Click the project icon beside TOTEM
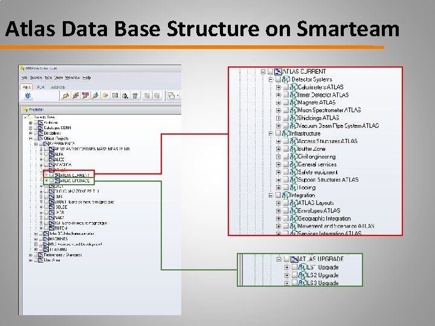 pos(51,228)
